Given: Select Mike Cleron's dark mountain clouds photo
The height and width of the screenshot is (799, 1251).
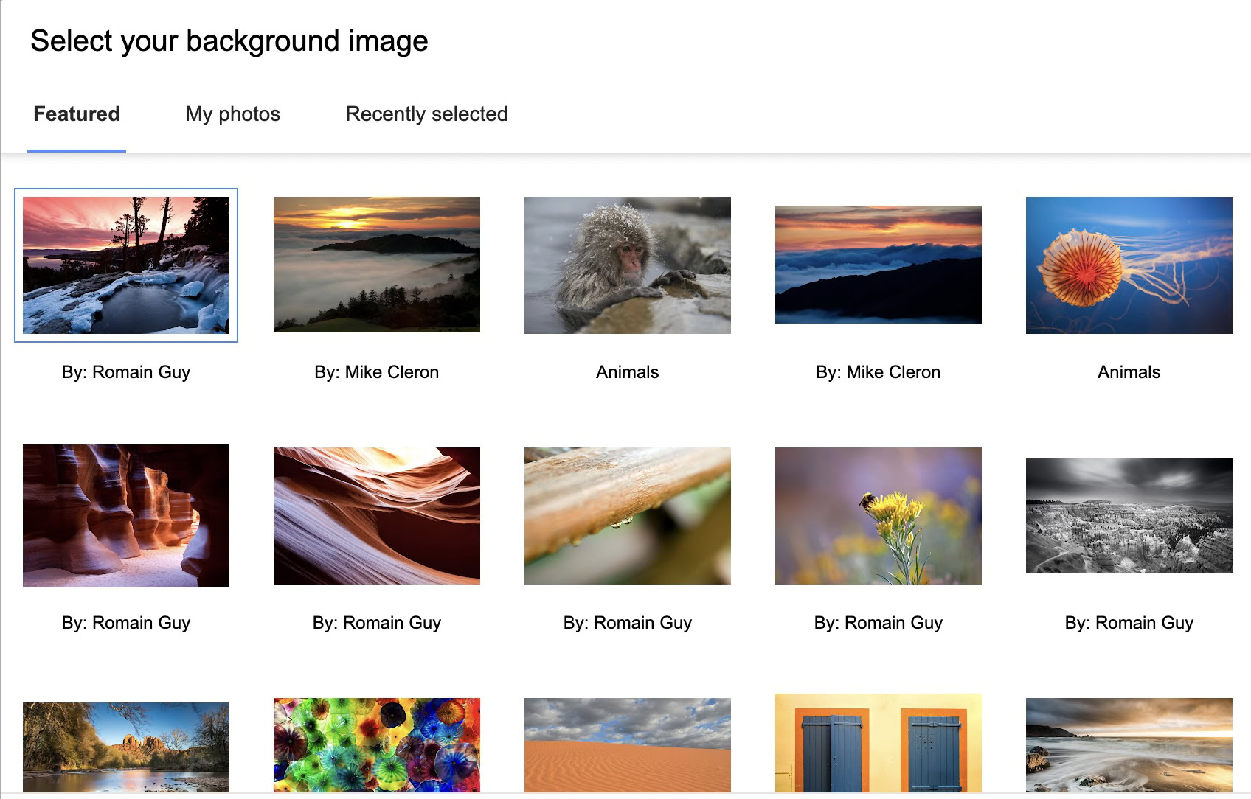Looking at the screenshot, I should click(878, 264).
